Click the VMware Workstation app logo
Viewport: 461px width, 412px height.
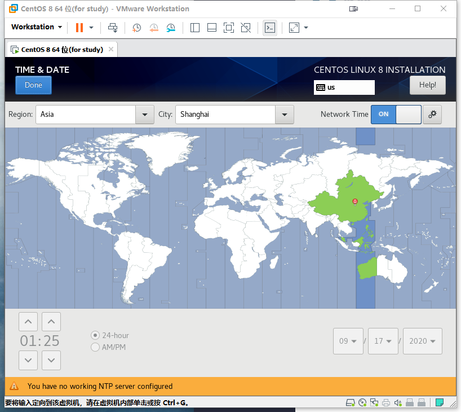point(13,8)
